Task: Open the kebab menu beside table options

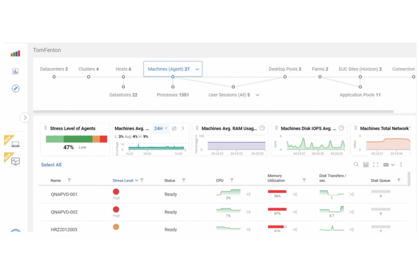Action: pos(401,165)
